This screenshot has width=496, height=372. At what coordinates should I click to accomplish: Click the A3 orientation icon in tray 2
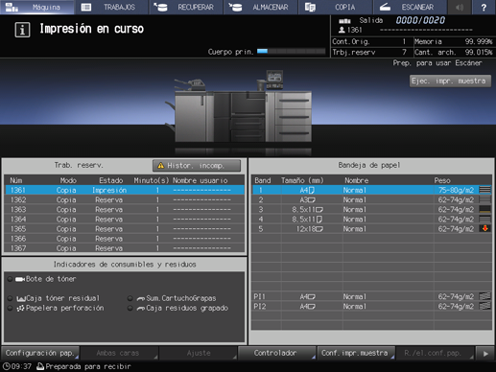(x=312, y=200)
